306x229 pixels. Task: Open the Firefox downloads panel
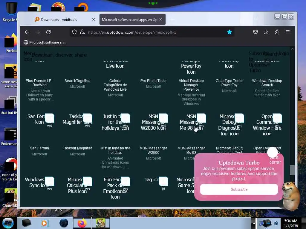(266, 32)
